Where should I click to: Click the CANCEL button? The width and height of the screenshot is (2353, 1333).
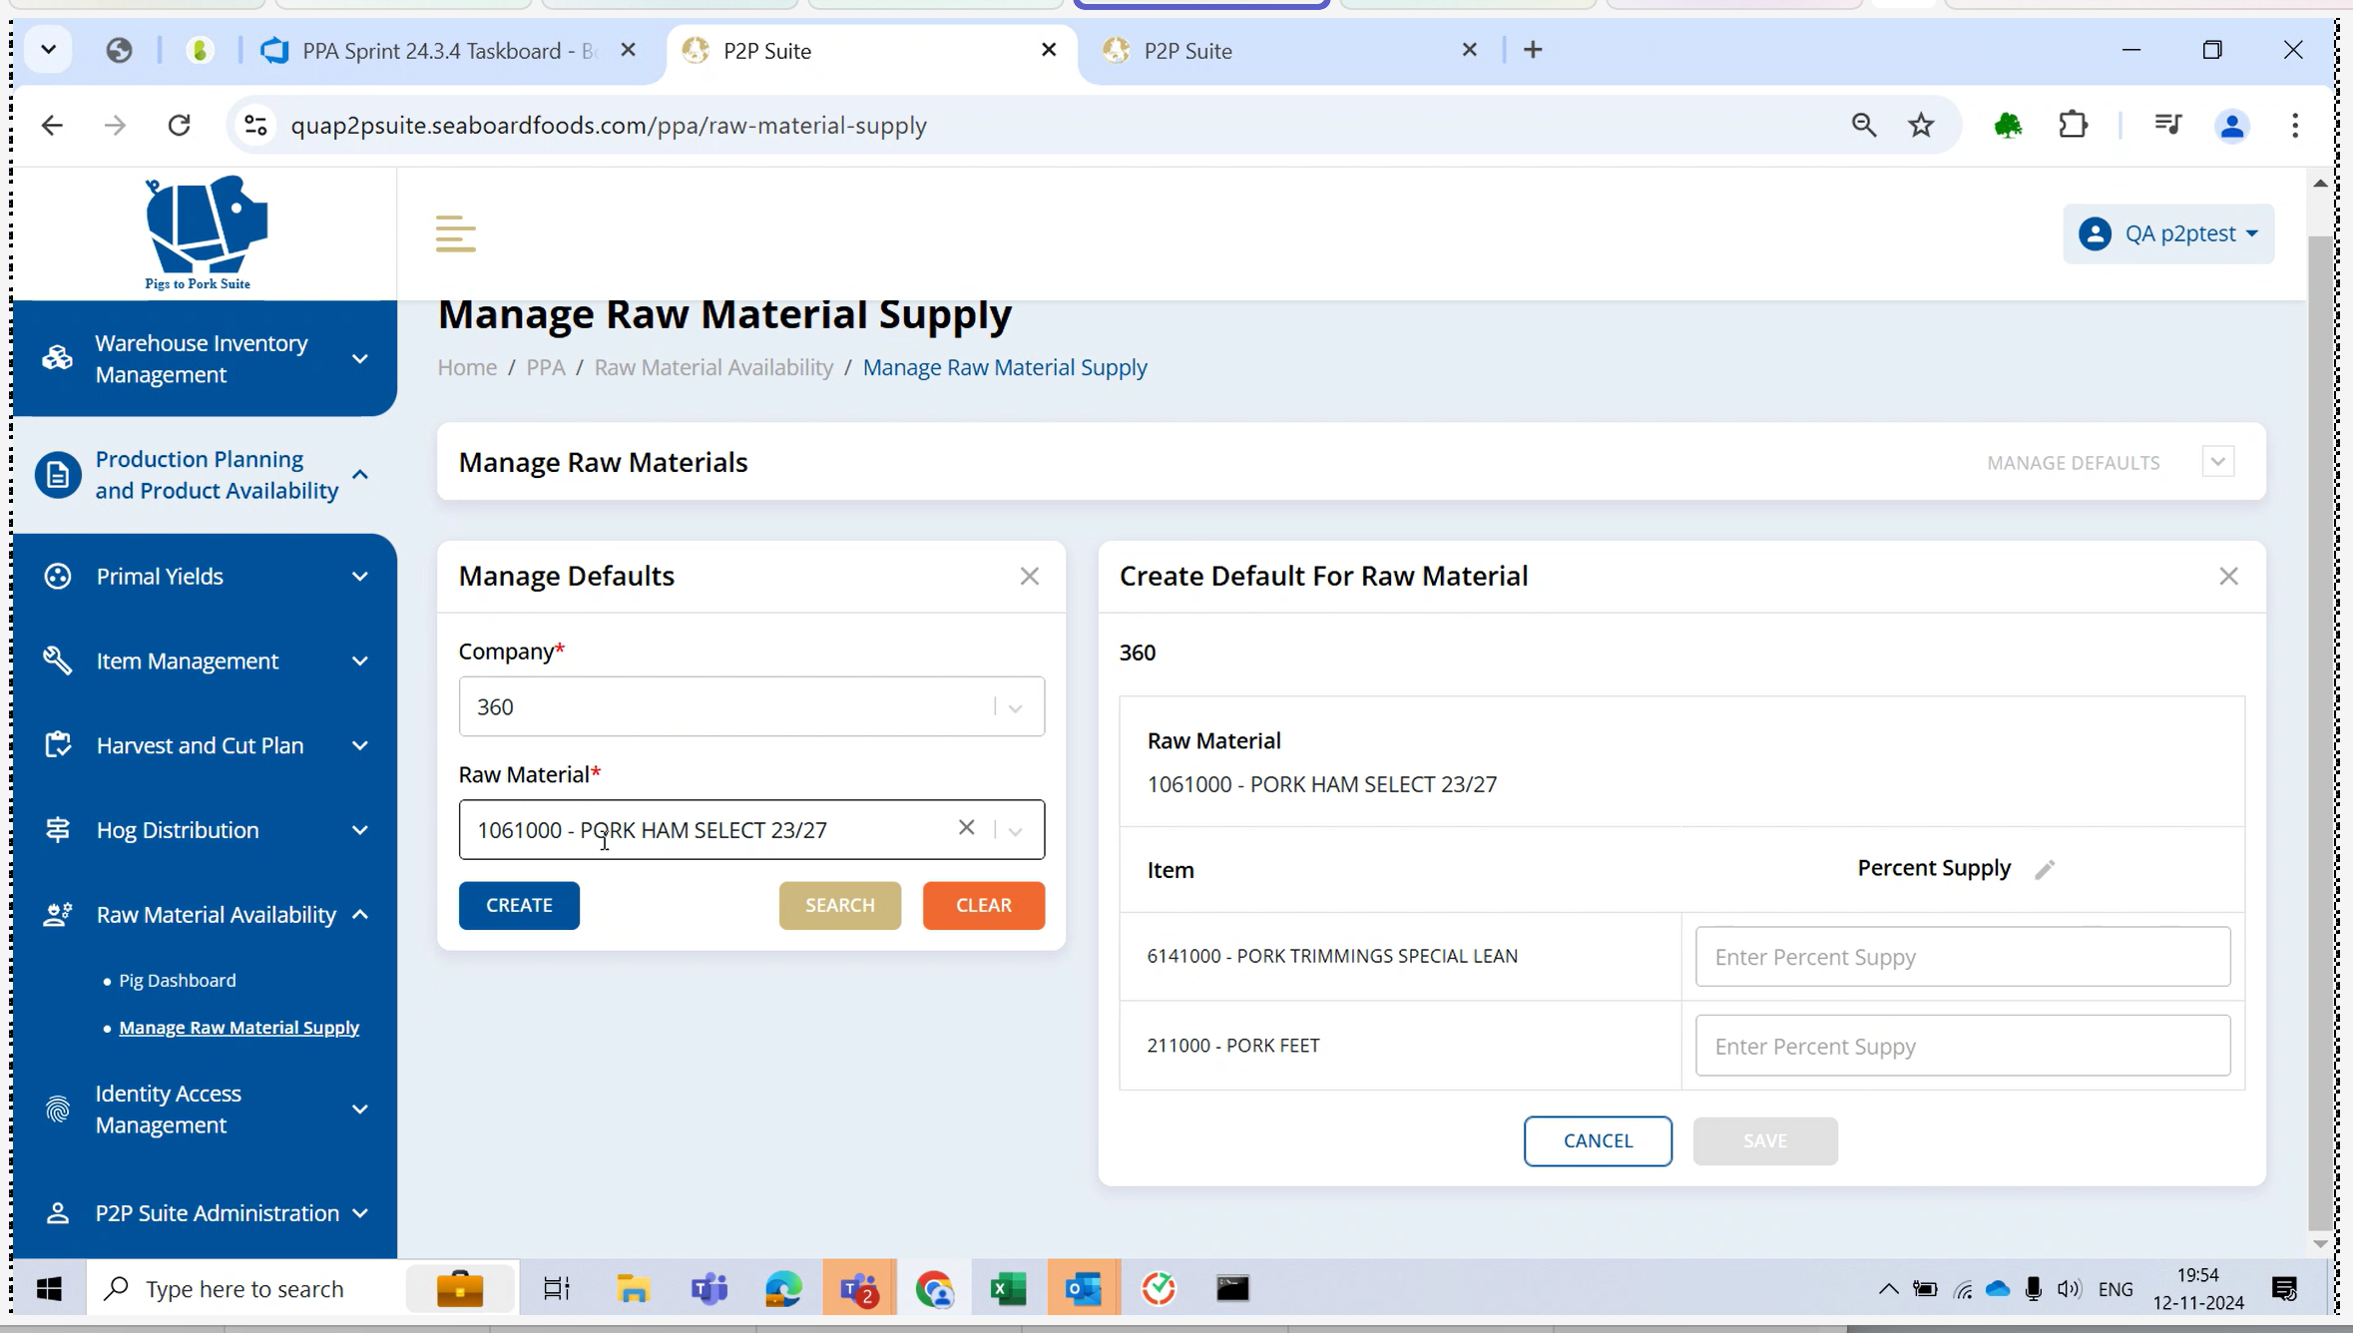pos(1597,1140)
